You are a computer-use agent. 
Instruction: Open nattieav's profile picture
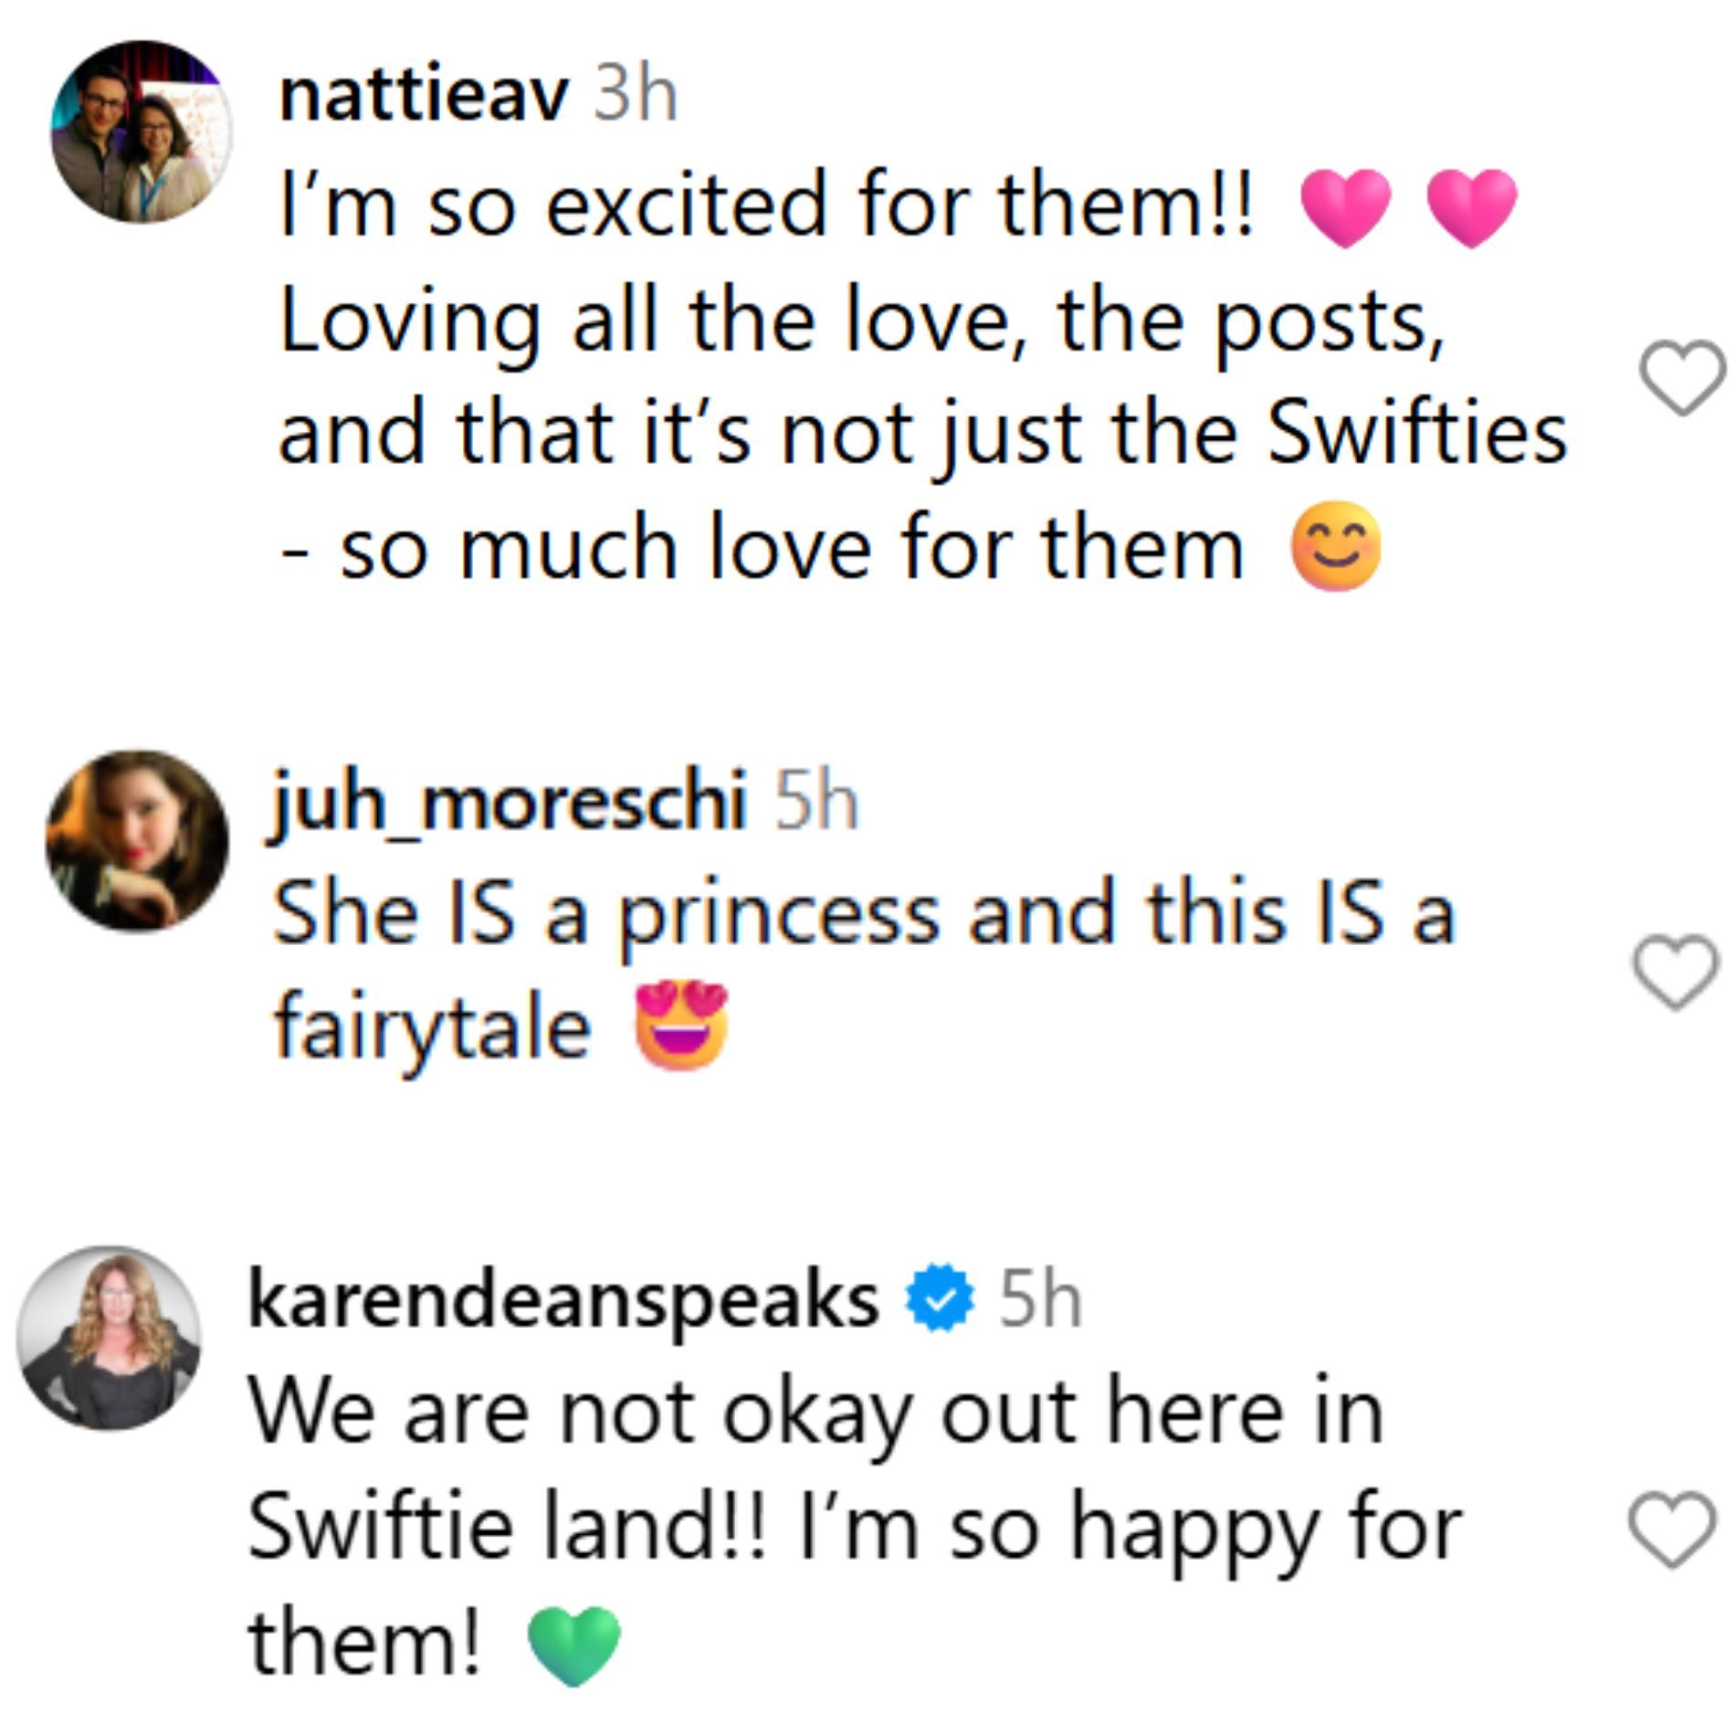point(141,131)
